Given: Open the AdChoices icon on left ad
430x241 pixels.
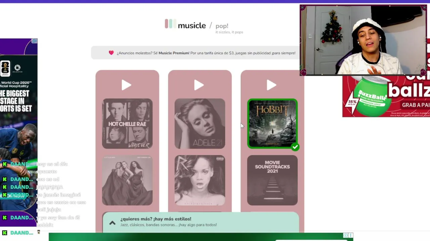Looking at the screenshot, I should 34,41.
